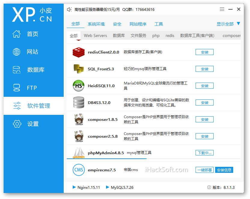
Task: Open the 数据库 database sidebar item
Action: click(34, 70)
